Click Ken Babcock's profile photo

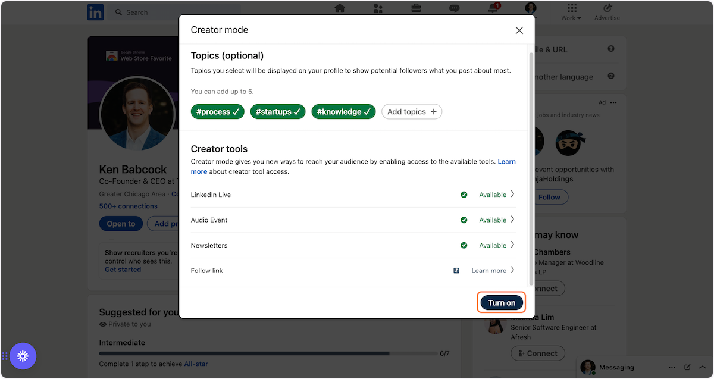pos(137,112)
